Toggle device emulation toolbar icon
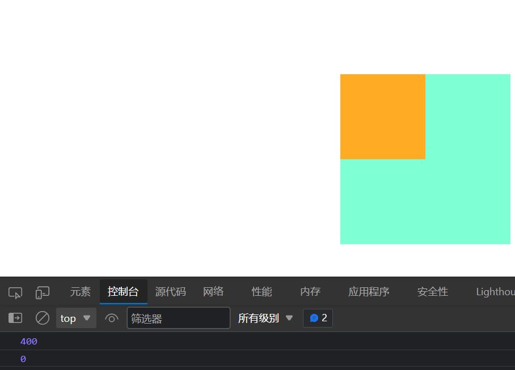This screenshot has height=370, width=515. coord(43,292)
